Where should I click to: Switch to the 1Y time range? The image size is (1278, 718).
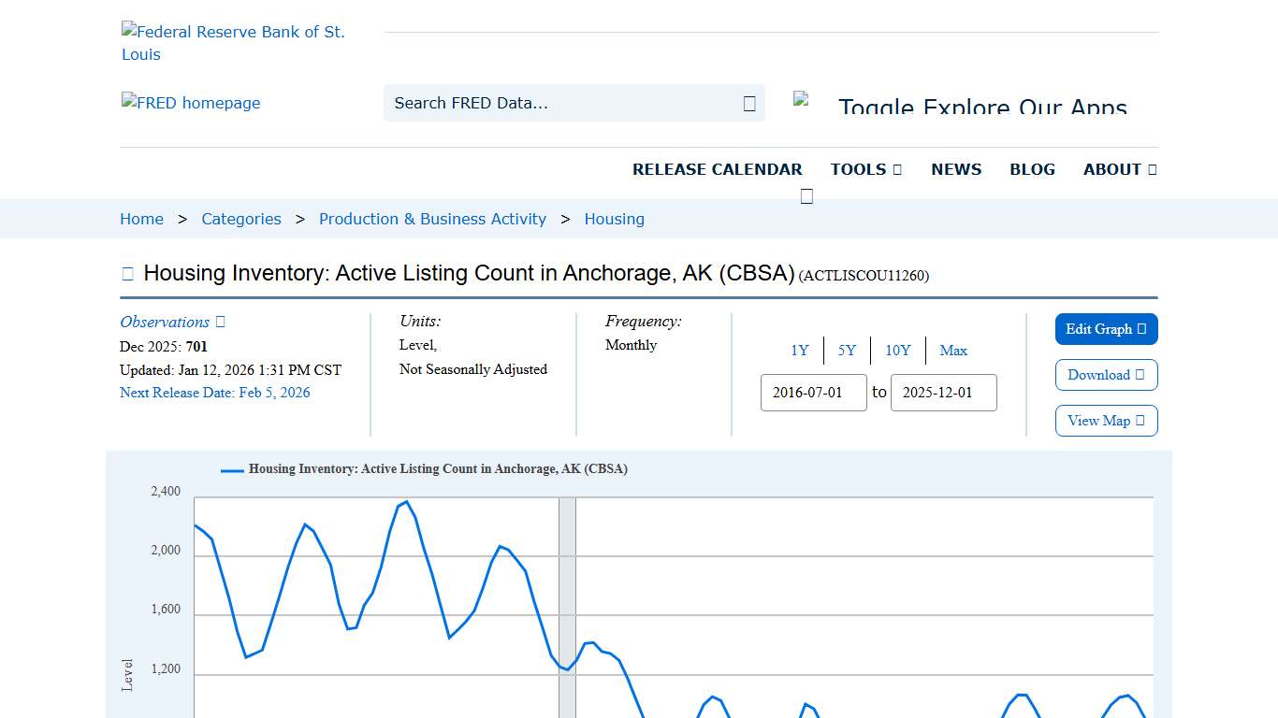coord(800,351)
